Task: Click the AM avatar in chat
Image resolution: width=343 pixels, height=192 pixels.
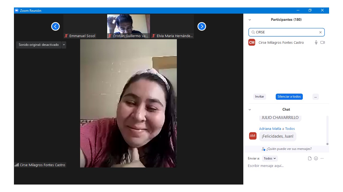Action: [253, 136]
